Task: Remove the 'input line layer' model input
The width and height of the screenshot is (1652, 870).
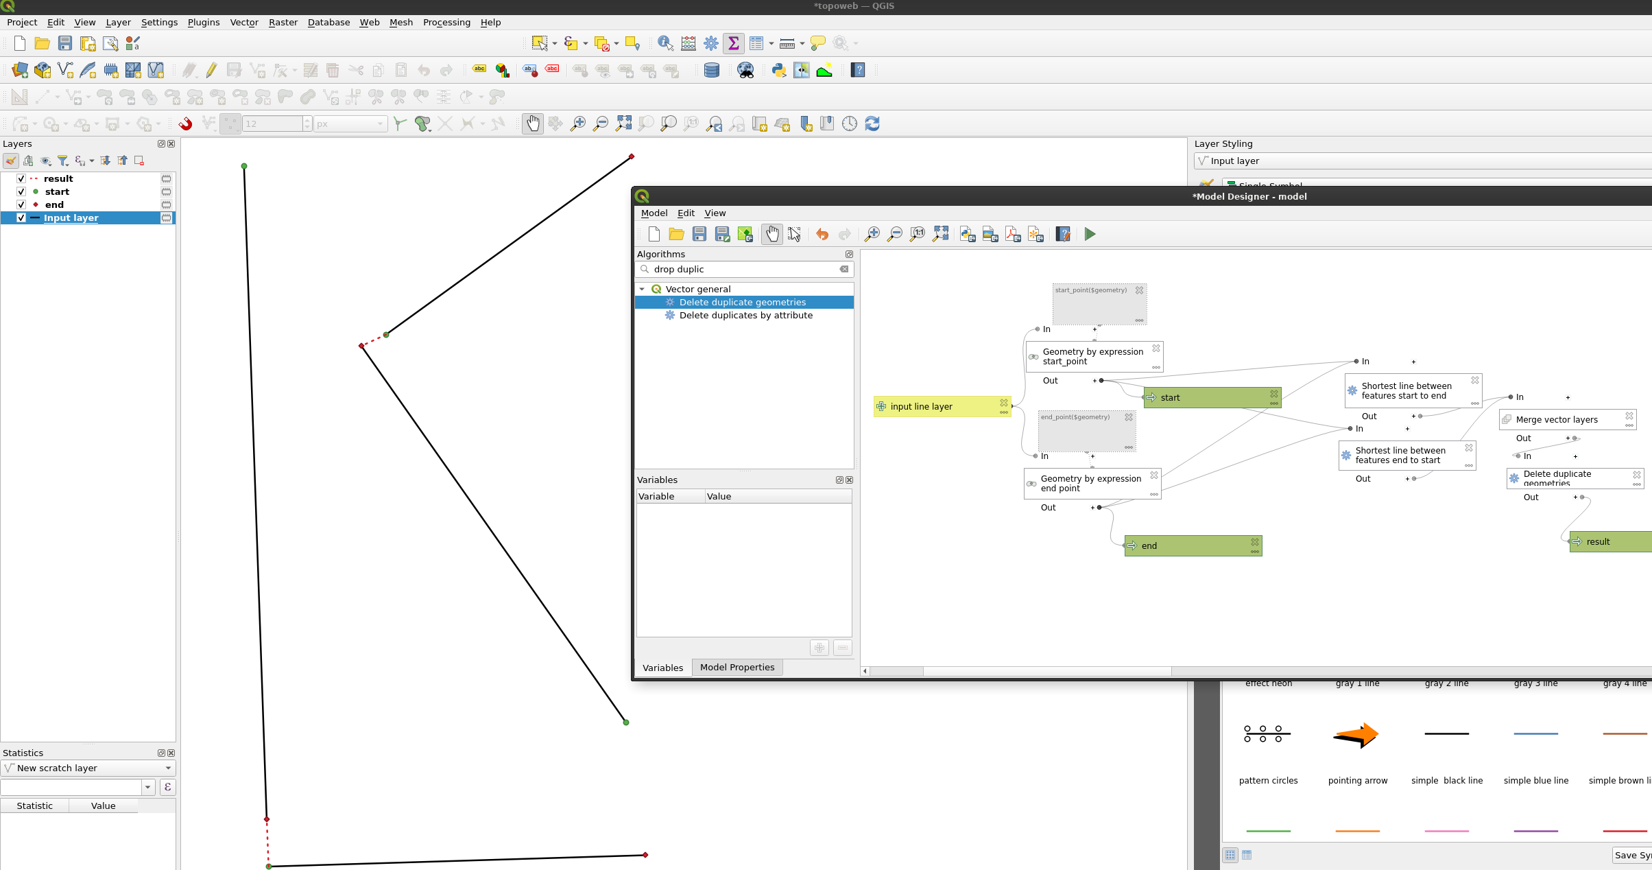Action: (1004, 403)
